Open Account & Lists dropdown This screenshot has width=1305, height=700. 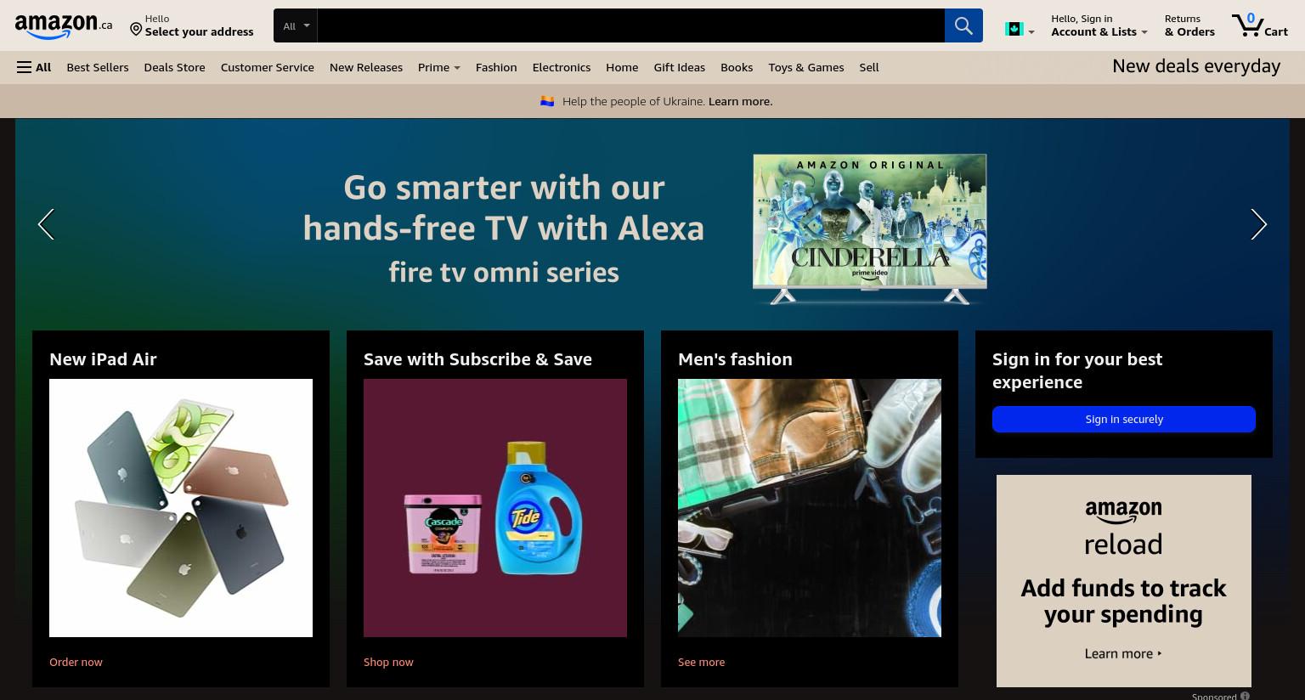click(x=1099, y=25)
